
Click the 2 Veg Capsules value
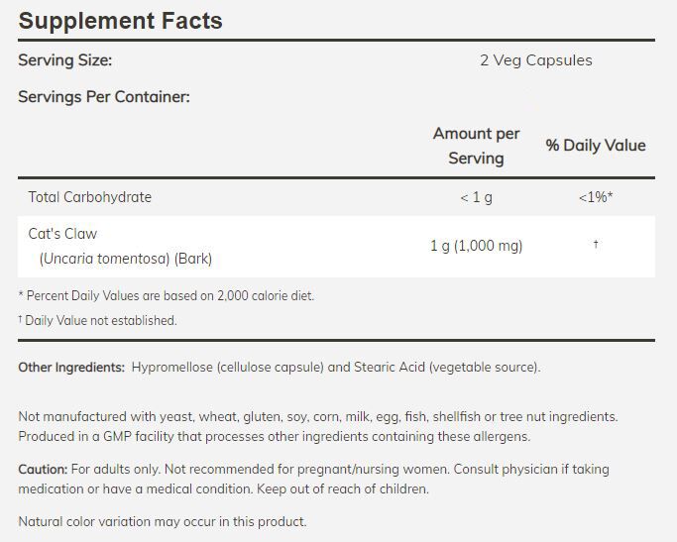[535, 60]
